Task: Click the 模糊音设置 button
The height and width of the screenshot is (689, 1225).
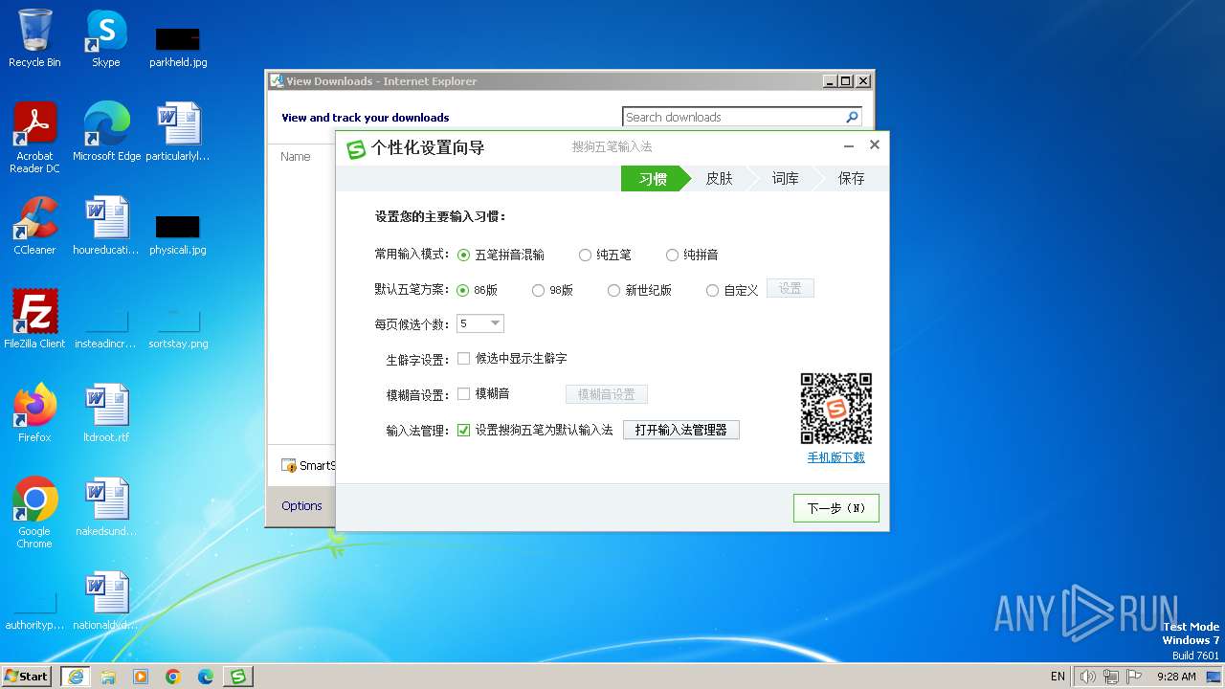Action: pyautogui.click(x=607, y=394)
